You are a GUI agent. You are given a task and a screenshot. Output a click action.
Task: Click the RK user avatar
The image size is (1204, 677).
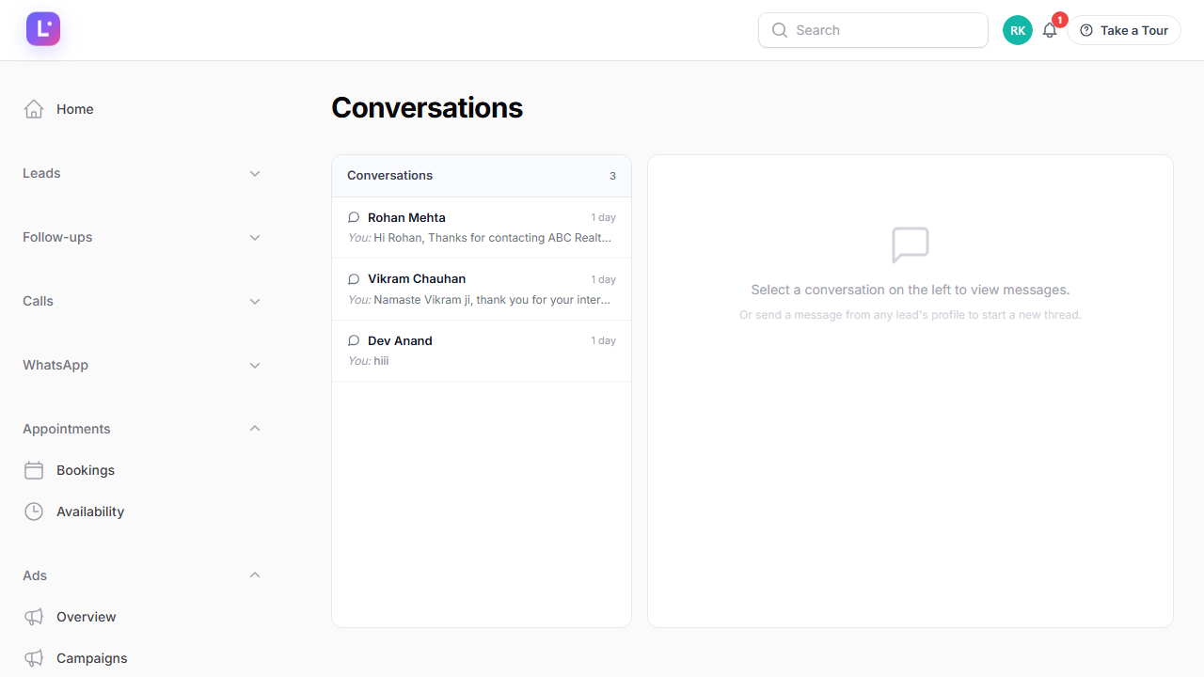click(1018, 30)
